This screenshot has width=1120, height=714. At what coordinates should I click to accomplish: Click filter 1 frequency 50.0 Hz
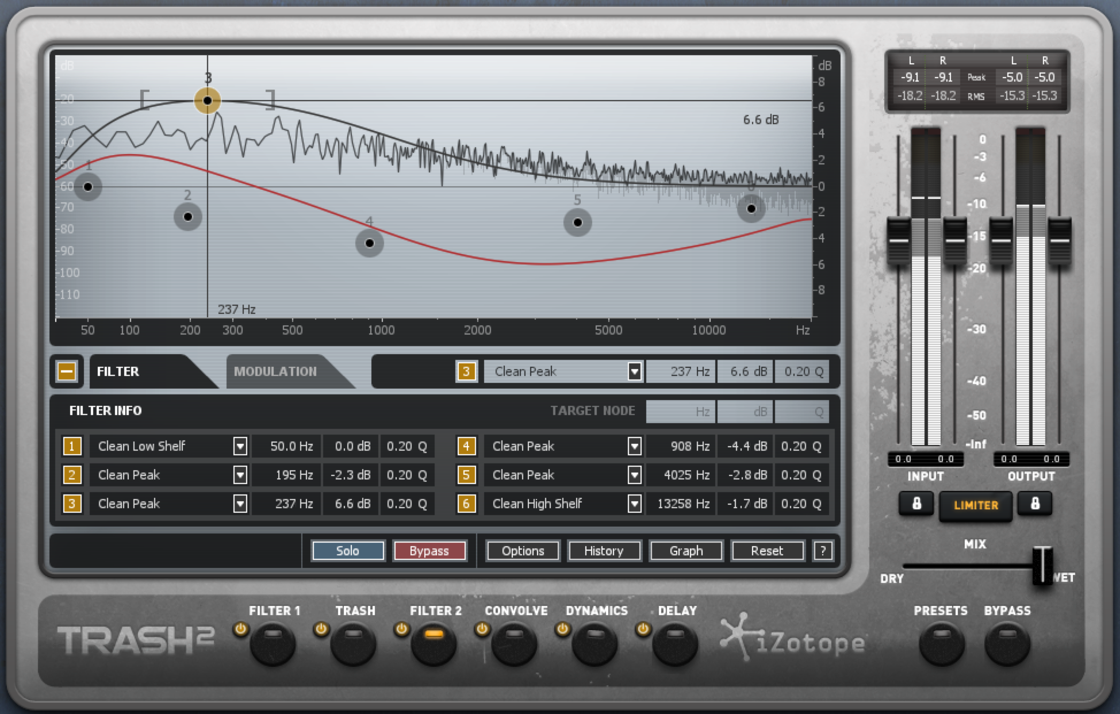tap(286, 446)
